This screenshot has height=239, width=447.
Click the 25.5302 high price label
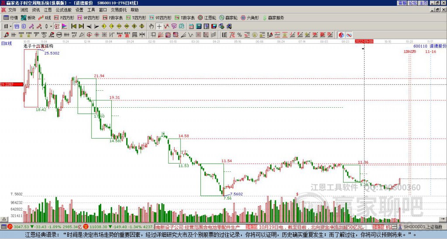[x=52, y=53]
